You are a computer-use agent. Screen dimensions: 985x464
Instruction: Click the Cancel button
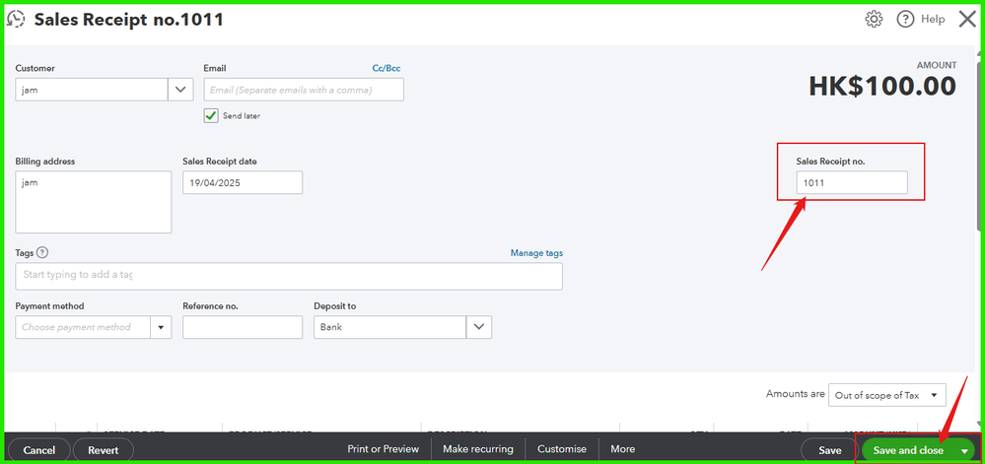pyautogui.click(x=39, y=450)
